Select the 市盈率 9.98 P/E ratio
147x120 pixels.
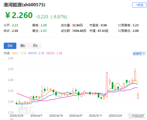(98, 25)
